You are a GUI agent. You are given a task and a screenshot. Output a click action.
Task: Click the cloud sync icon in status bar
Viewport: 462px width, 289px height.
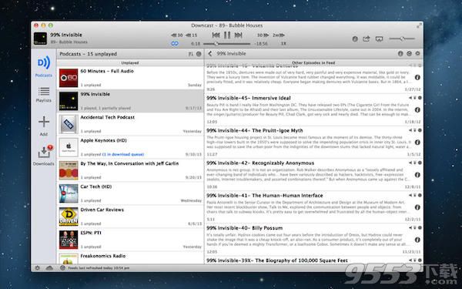[x=49, y=268]
